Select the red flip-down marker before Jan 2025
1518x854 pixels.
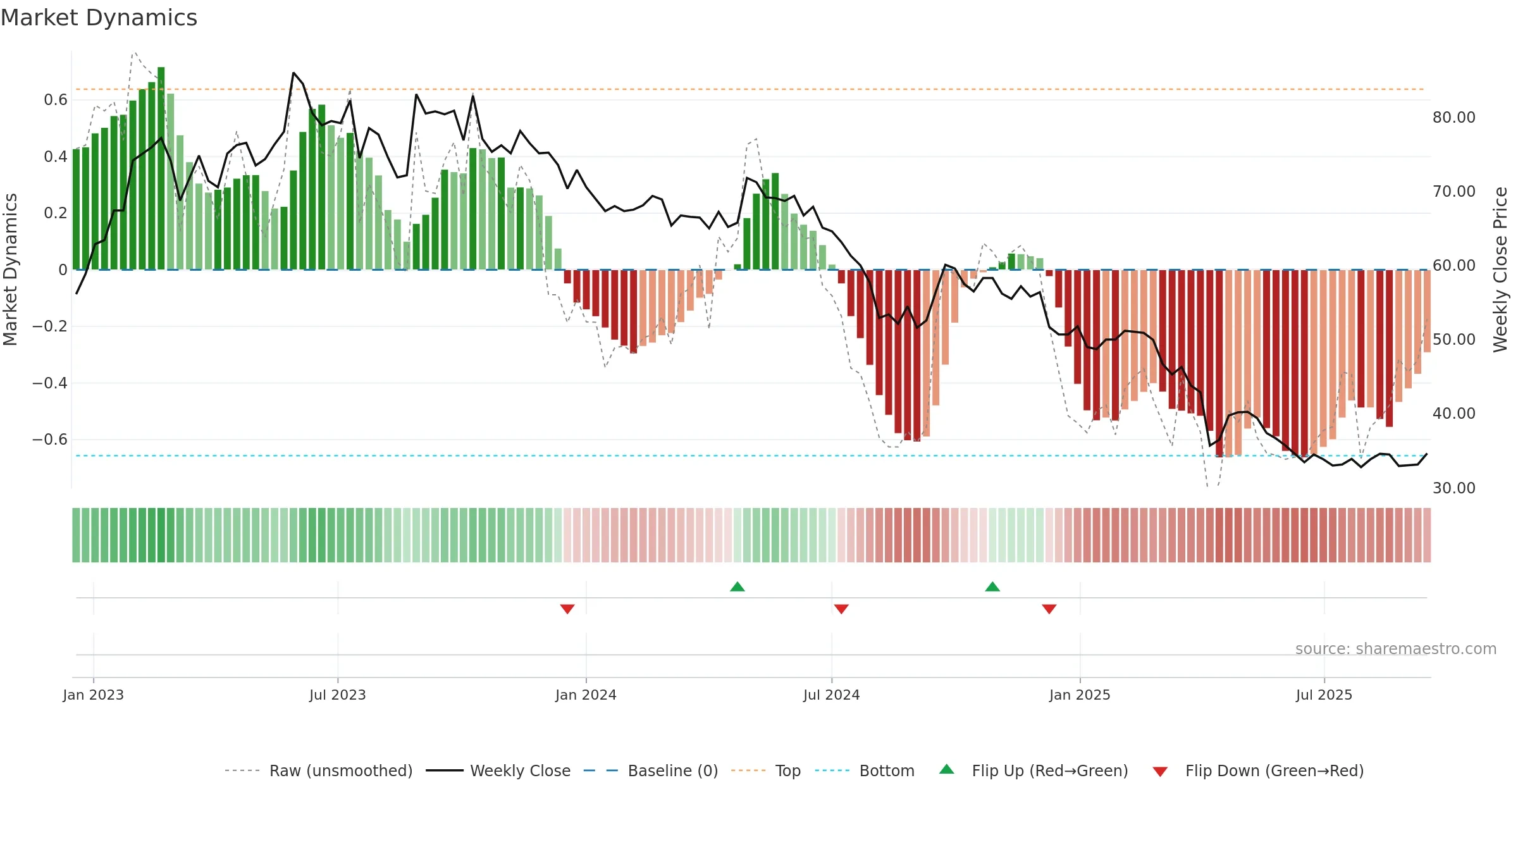1049,609
